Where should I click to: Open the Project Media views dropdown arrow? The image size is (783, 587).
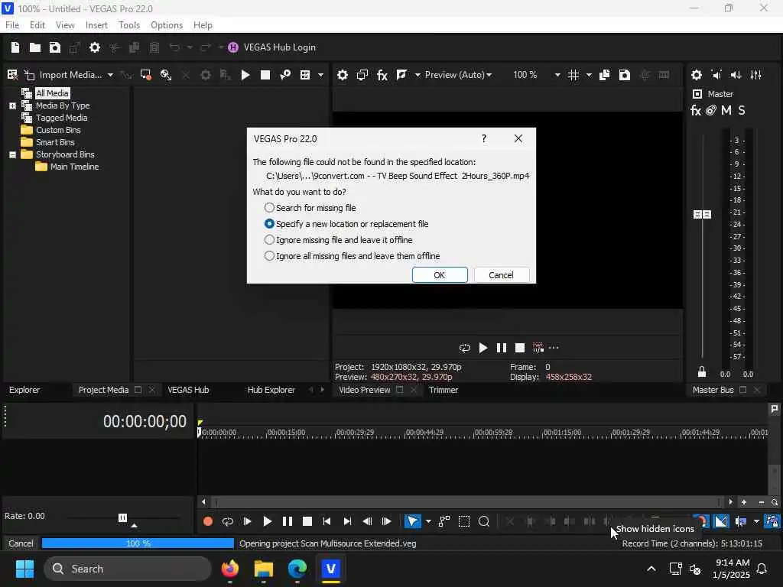click(320, 75)
